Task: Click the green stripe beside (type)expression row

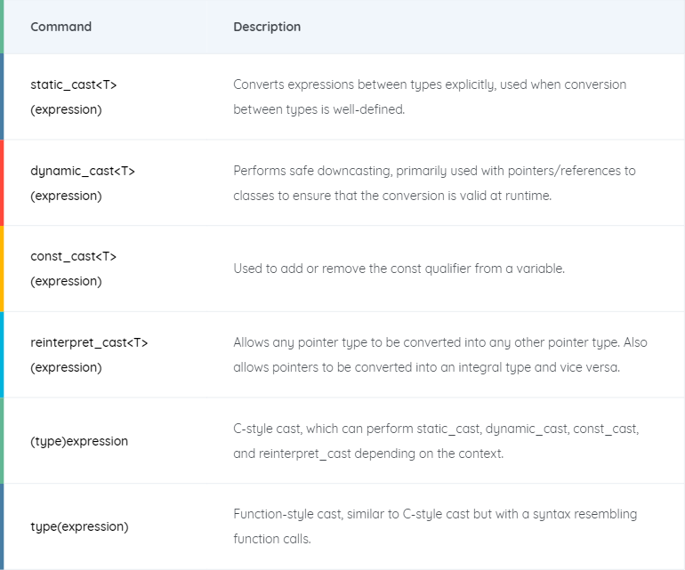Action: (x=2, y=441)
